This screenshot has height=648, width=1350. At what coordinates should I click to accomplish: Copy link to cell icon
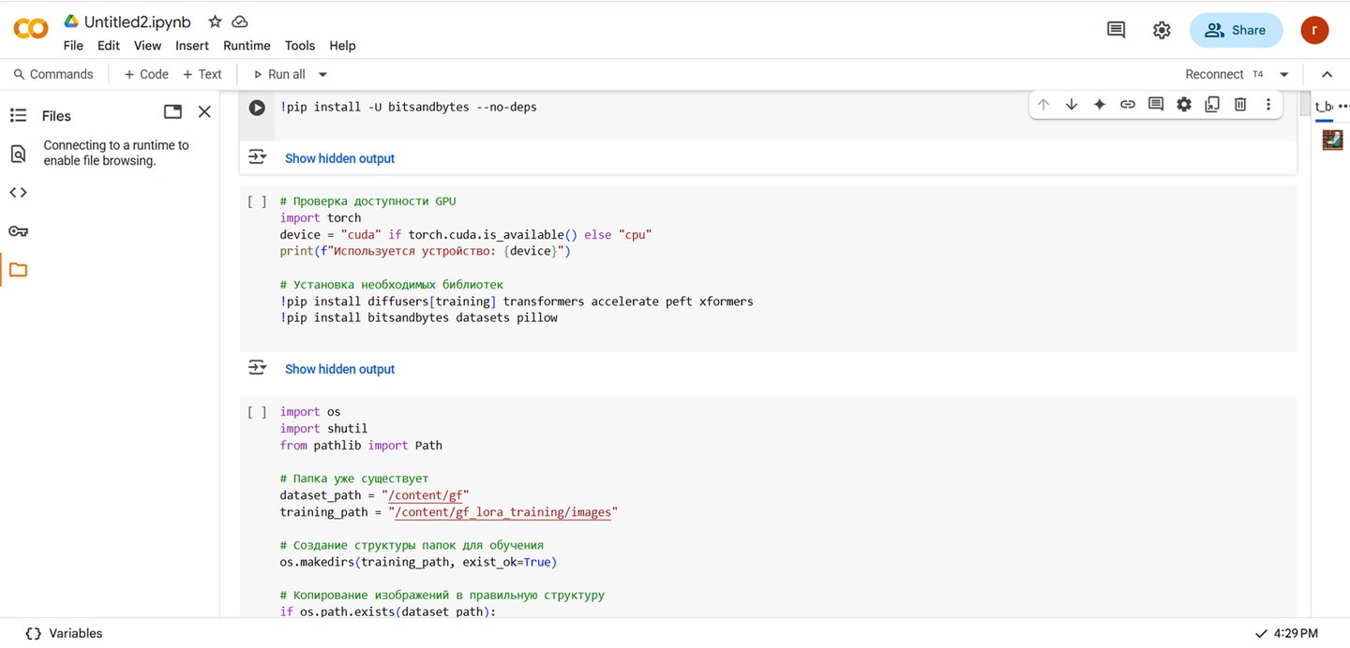click(x=1128, y=105)
